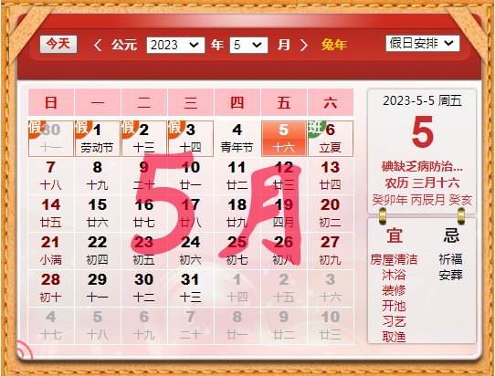Select May 4 青年节 cell
The width and height of the screenshot is (495, 376).
[x=237, y=139]
